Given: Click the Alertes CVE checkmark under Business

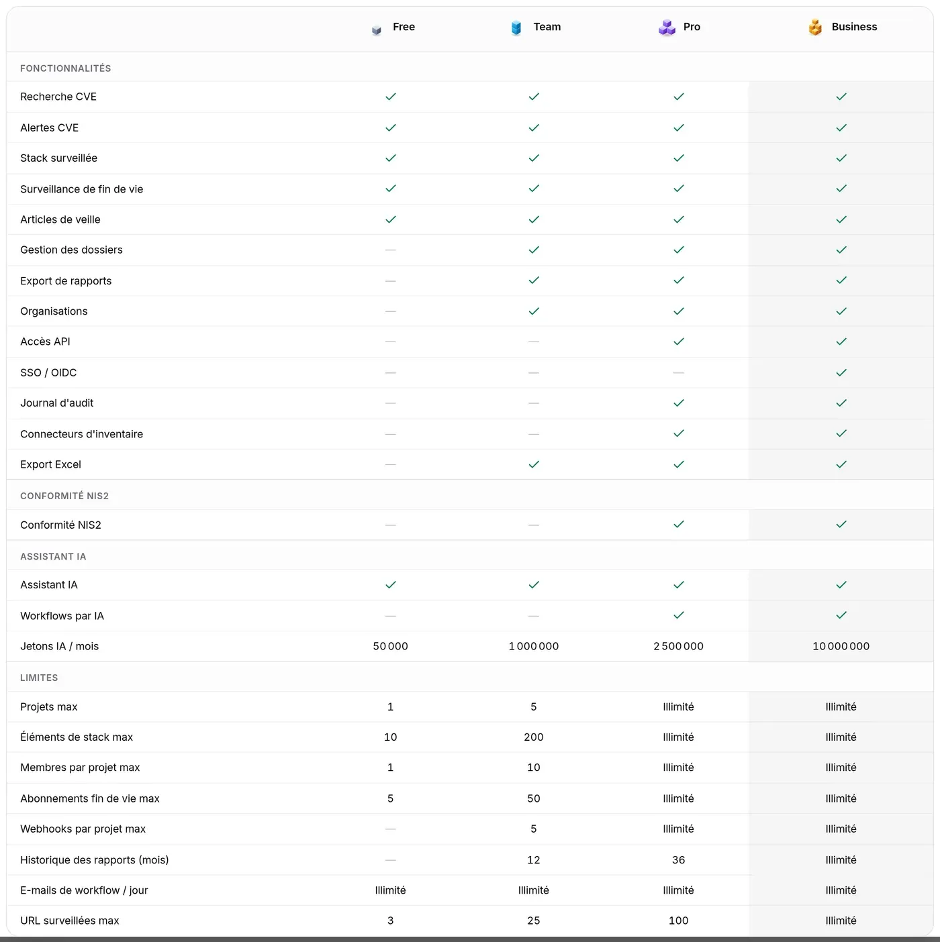Looking at the screenshot, I should click(x=841, y=127).
